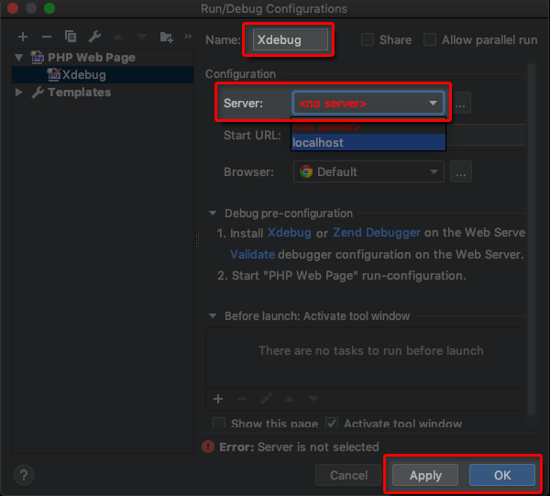Image resolution: width=550 pixels, height=496 pixels.
Task: Add before-launch task plus icon
Action: coord(218,399)
